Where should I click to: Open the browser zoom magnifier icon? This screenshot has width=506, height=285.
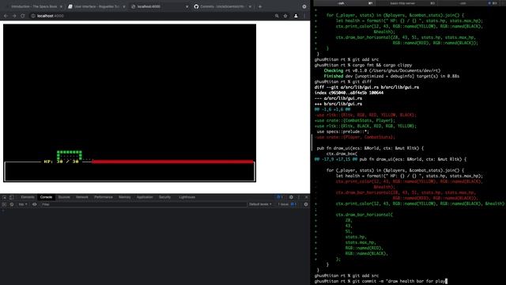pos(277,16)
